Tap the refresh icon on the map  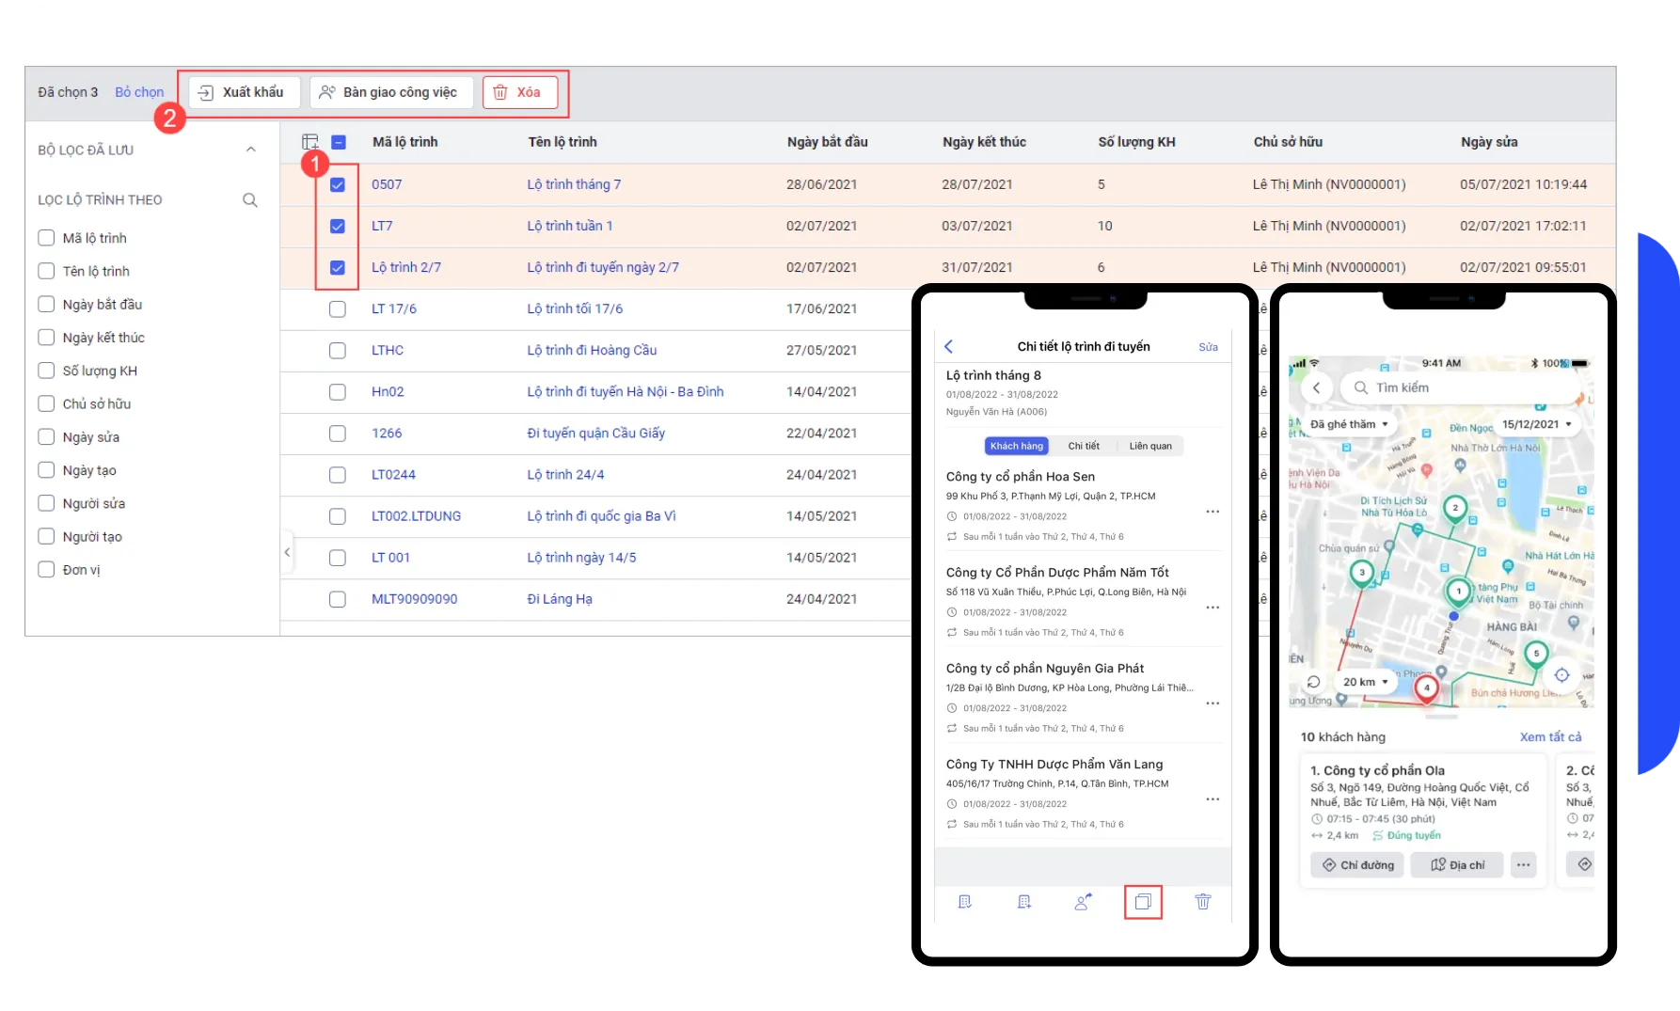[x=1314, y=682]
